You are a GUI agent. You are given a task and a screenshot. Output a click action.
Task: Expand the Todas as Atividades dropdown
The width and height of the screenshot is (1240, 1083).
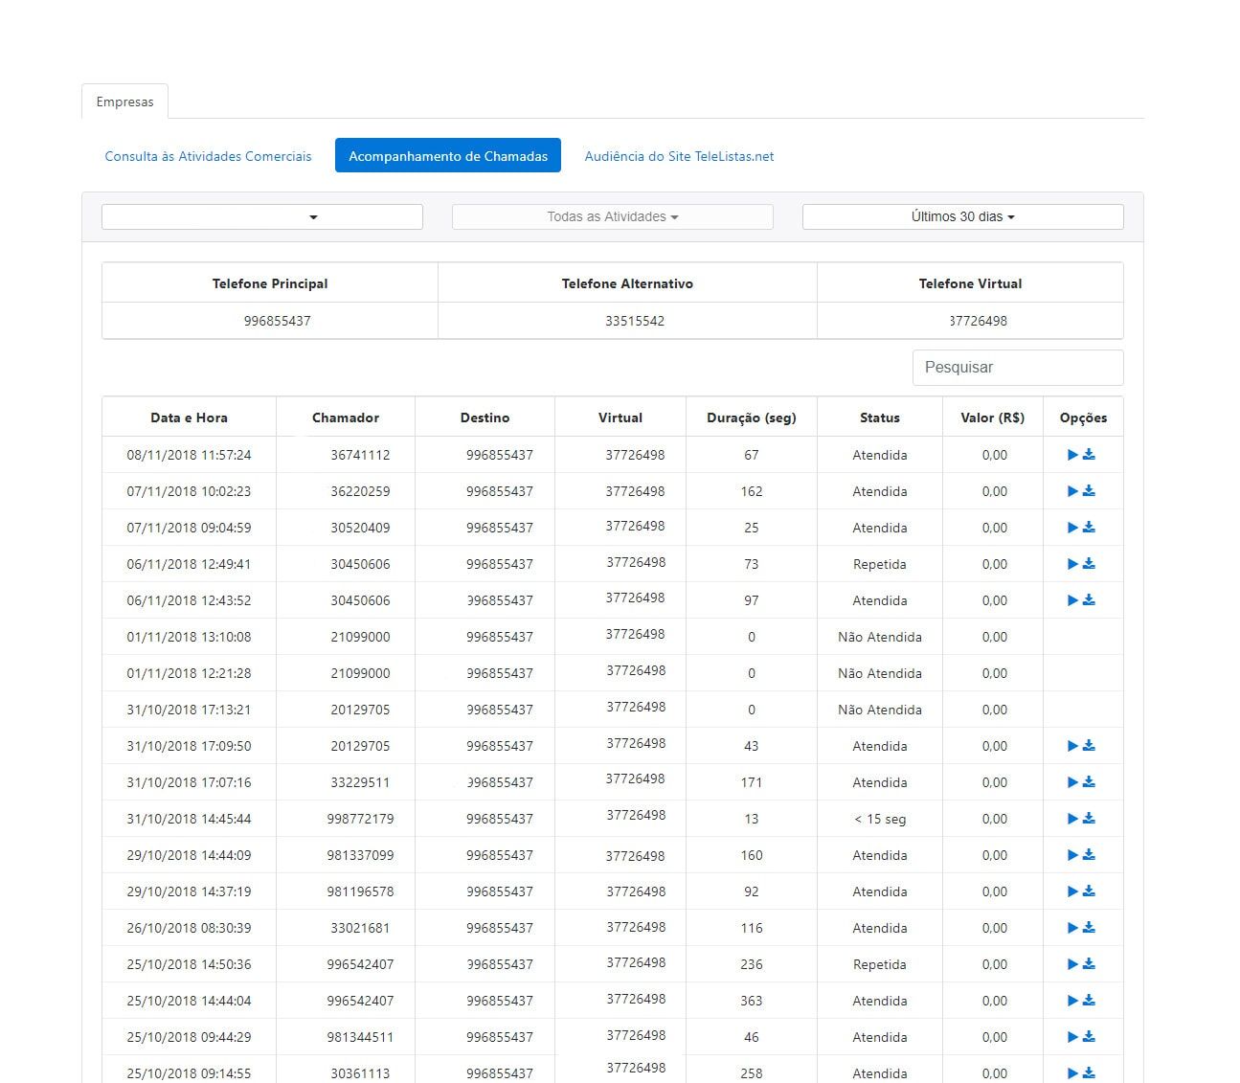click(612, 217)
